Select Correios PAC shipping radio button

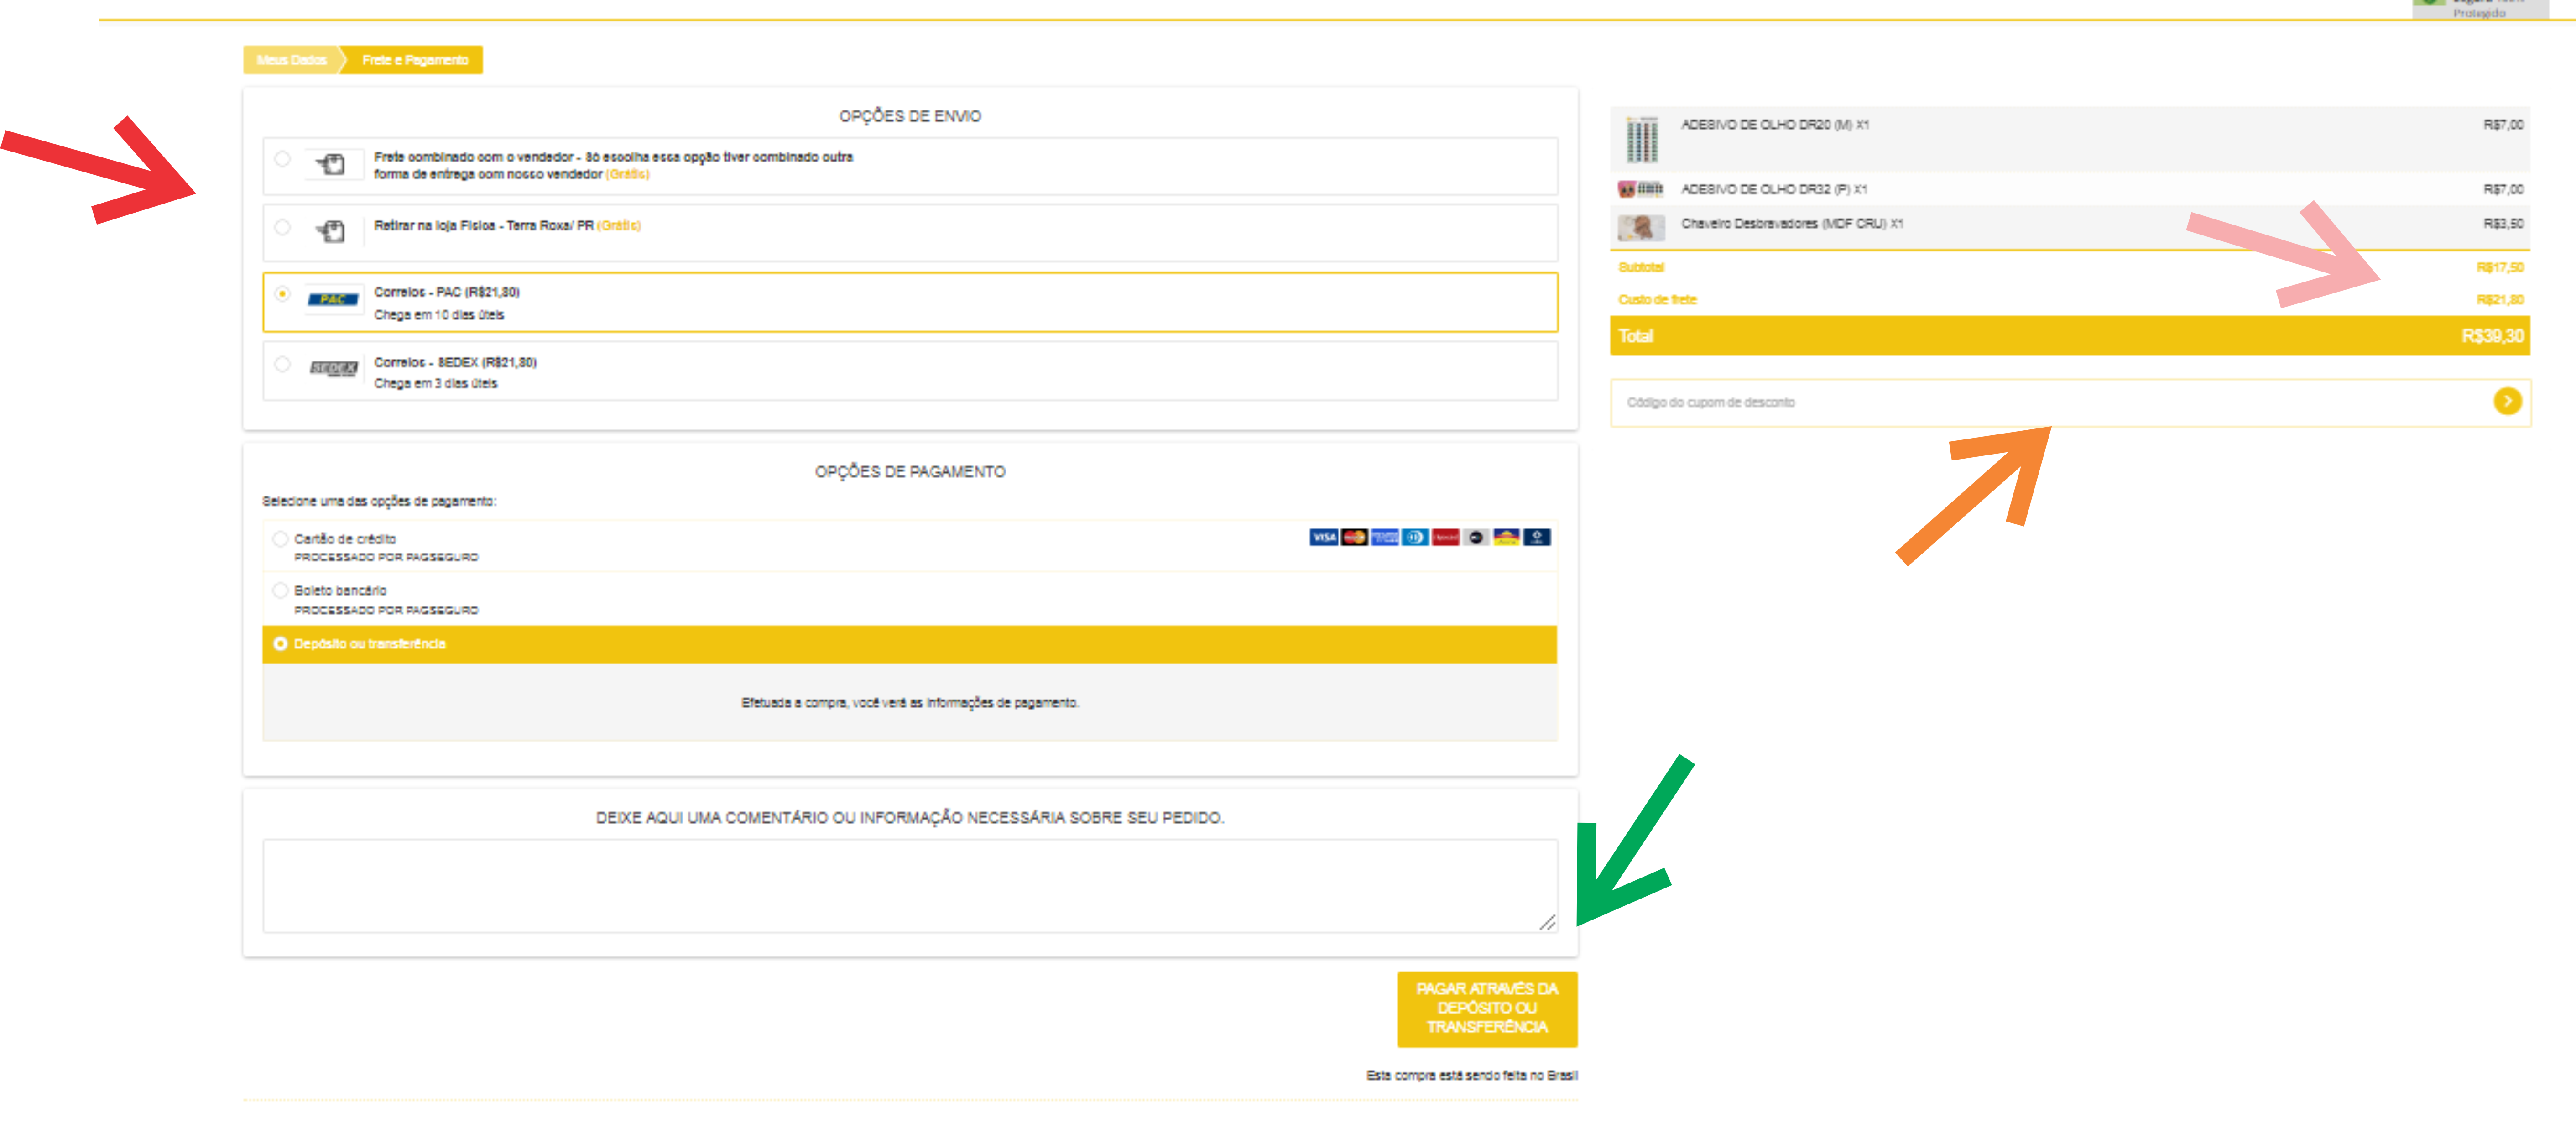283,294
